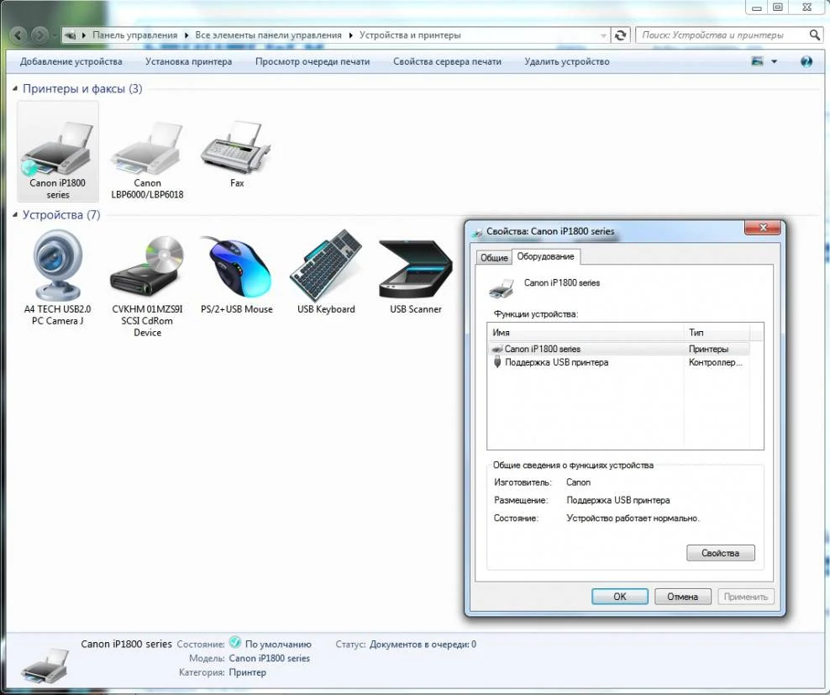Click the Контроллер... type cell

click(x=715, y=363)
